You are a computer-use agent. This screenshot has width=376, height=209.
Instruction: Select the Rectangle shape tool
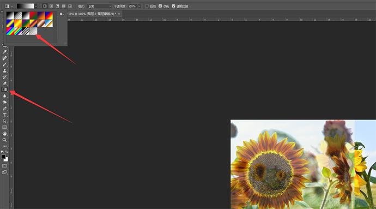point(4,127)
